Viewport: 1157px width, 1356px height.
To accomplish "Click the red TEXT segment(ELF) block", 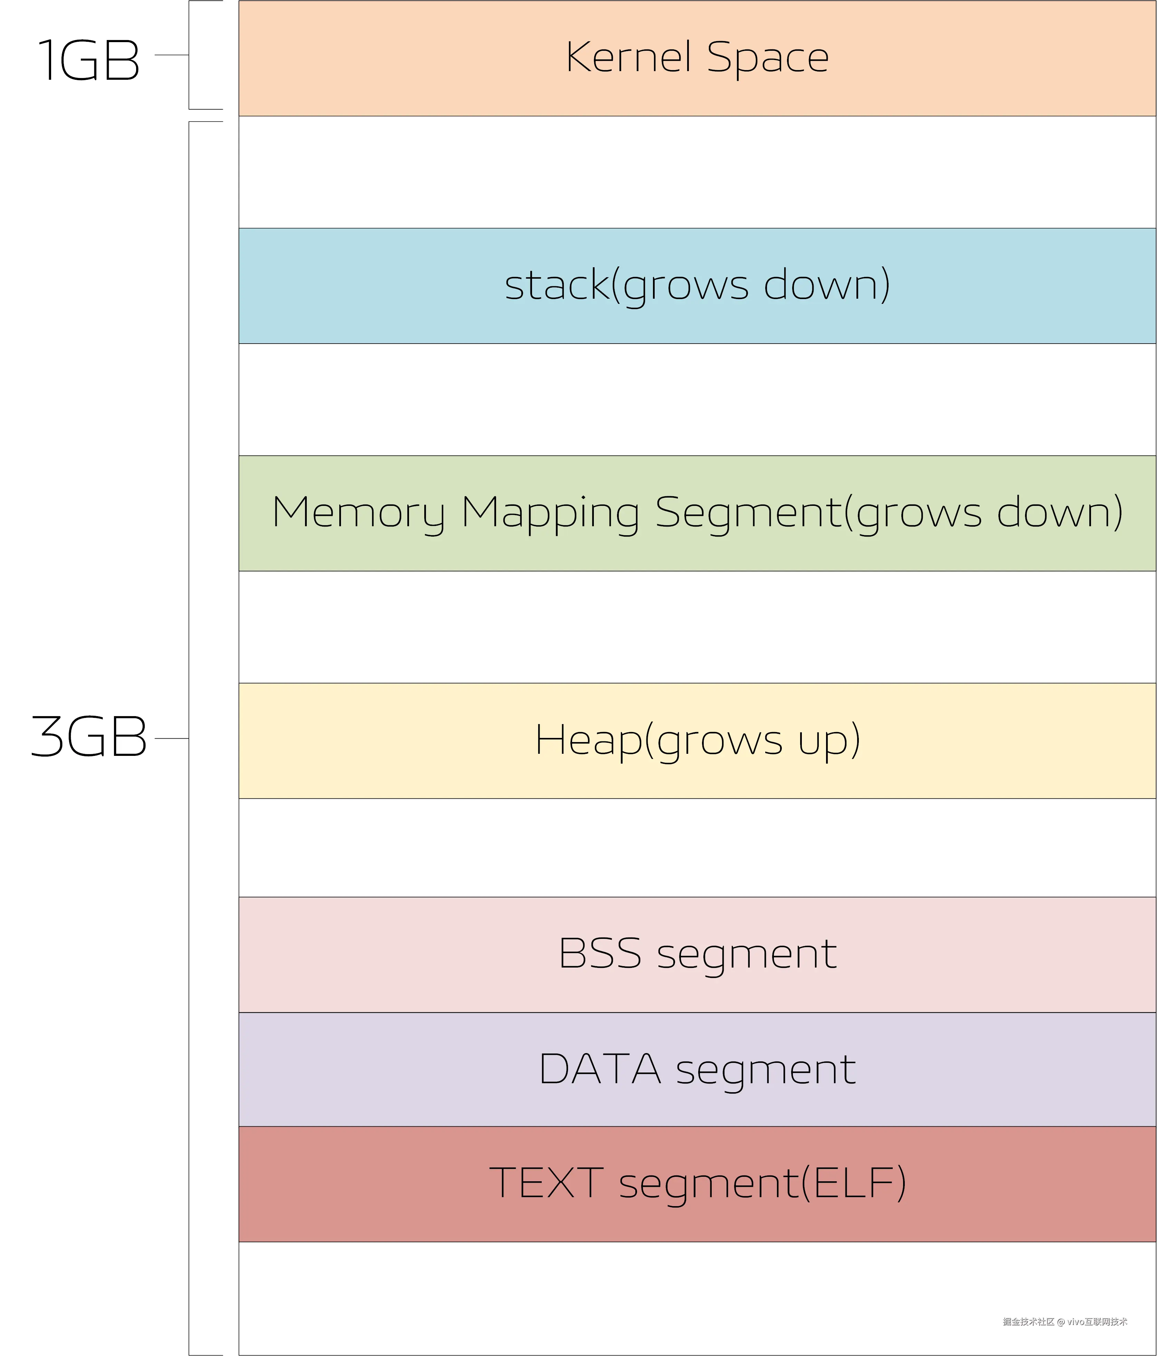I will pos(697,1183).
